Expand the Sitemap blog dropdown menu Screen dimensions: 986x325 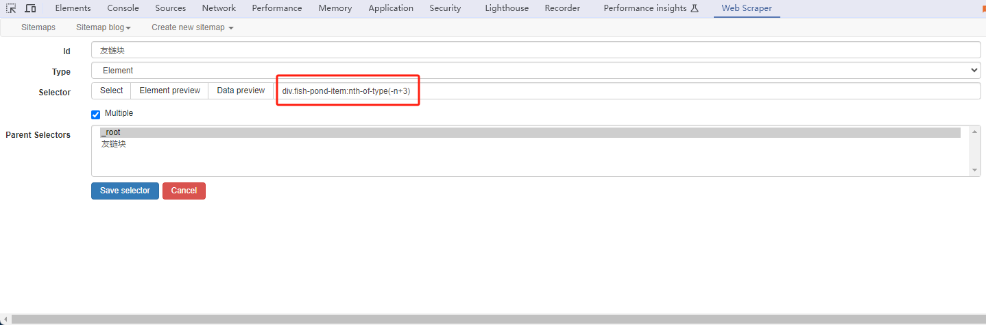pyautogui.click(x=104, y=27)
